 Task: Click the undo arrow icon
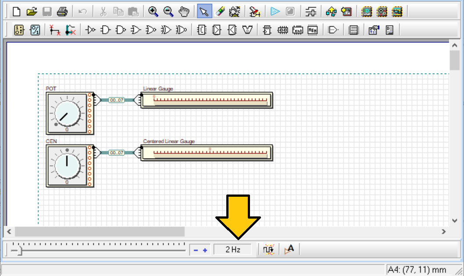(82, 11)
